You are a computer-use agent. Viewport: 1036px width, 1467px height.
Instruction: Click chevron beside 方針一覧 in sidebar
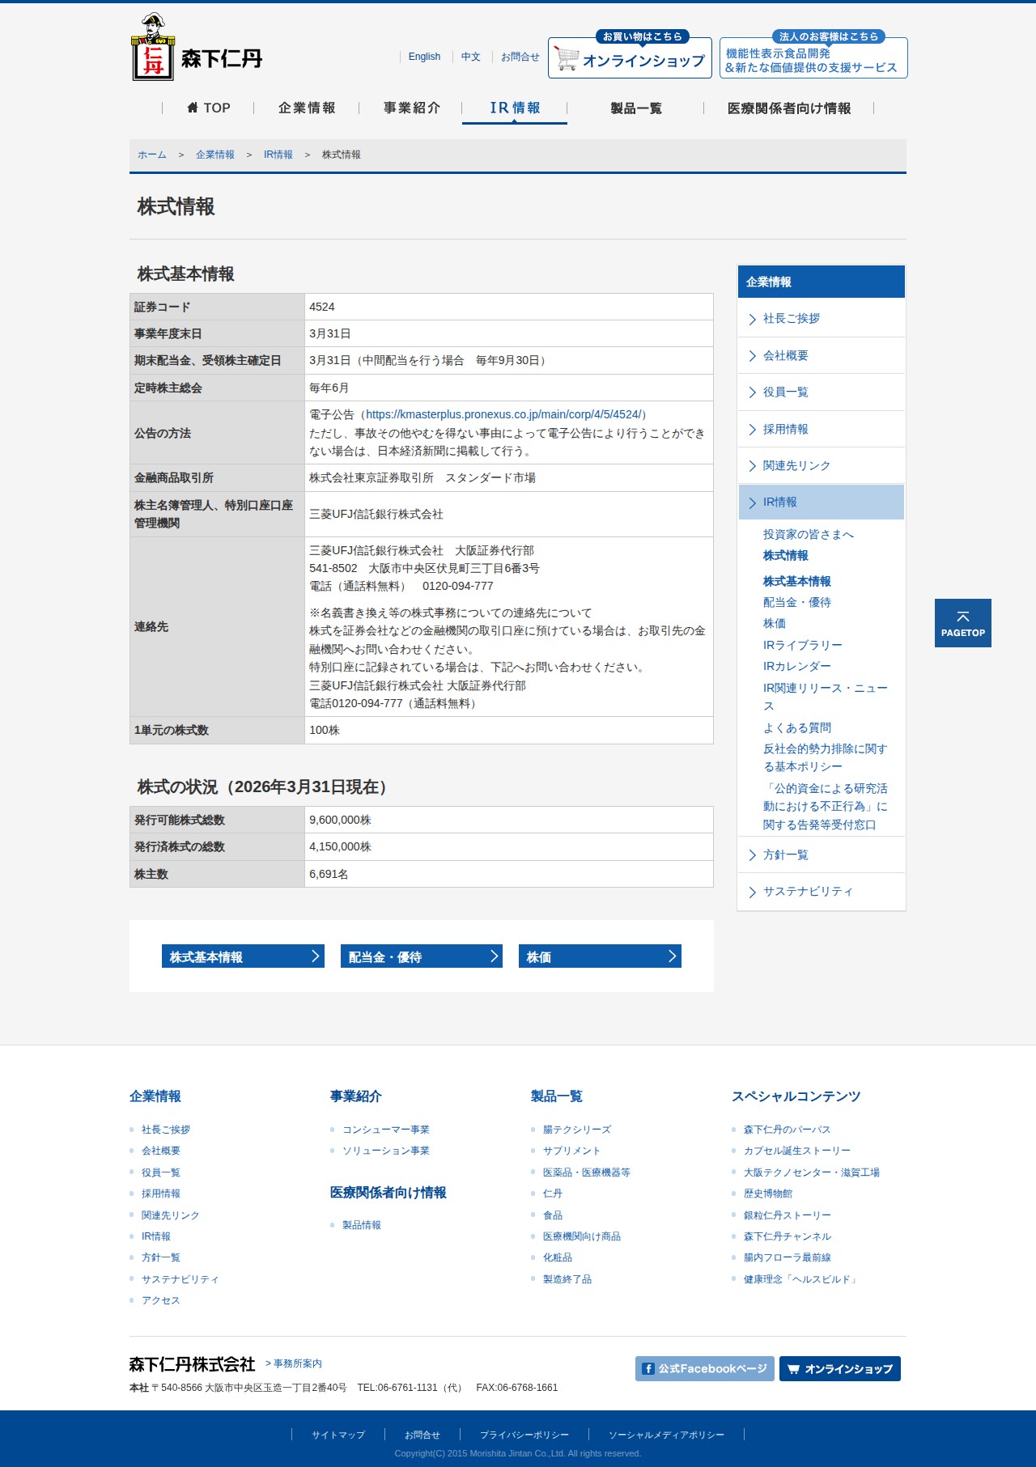pyautogui.click(x=753, y=855)
